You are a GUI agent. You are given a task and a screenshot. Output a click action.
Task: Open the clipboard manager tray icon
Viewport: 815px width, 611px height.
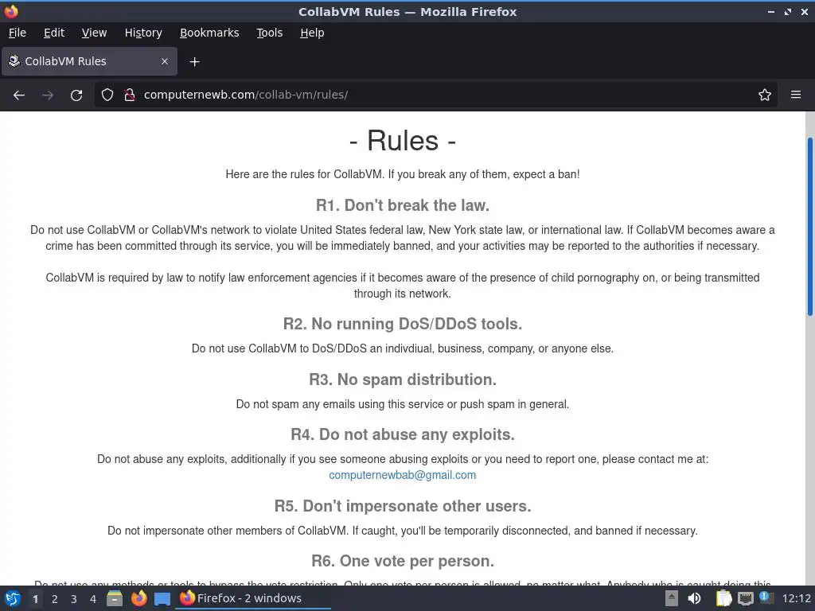(x=723, y=598)
